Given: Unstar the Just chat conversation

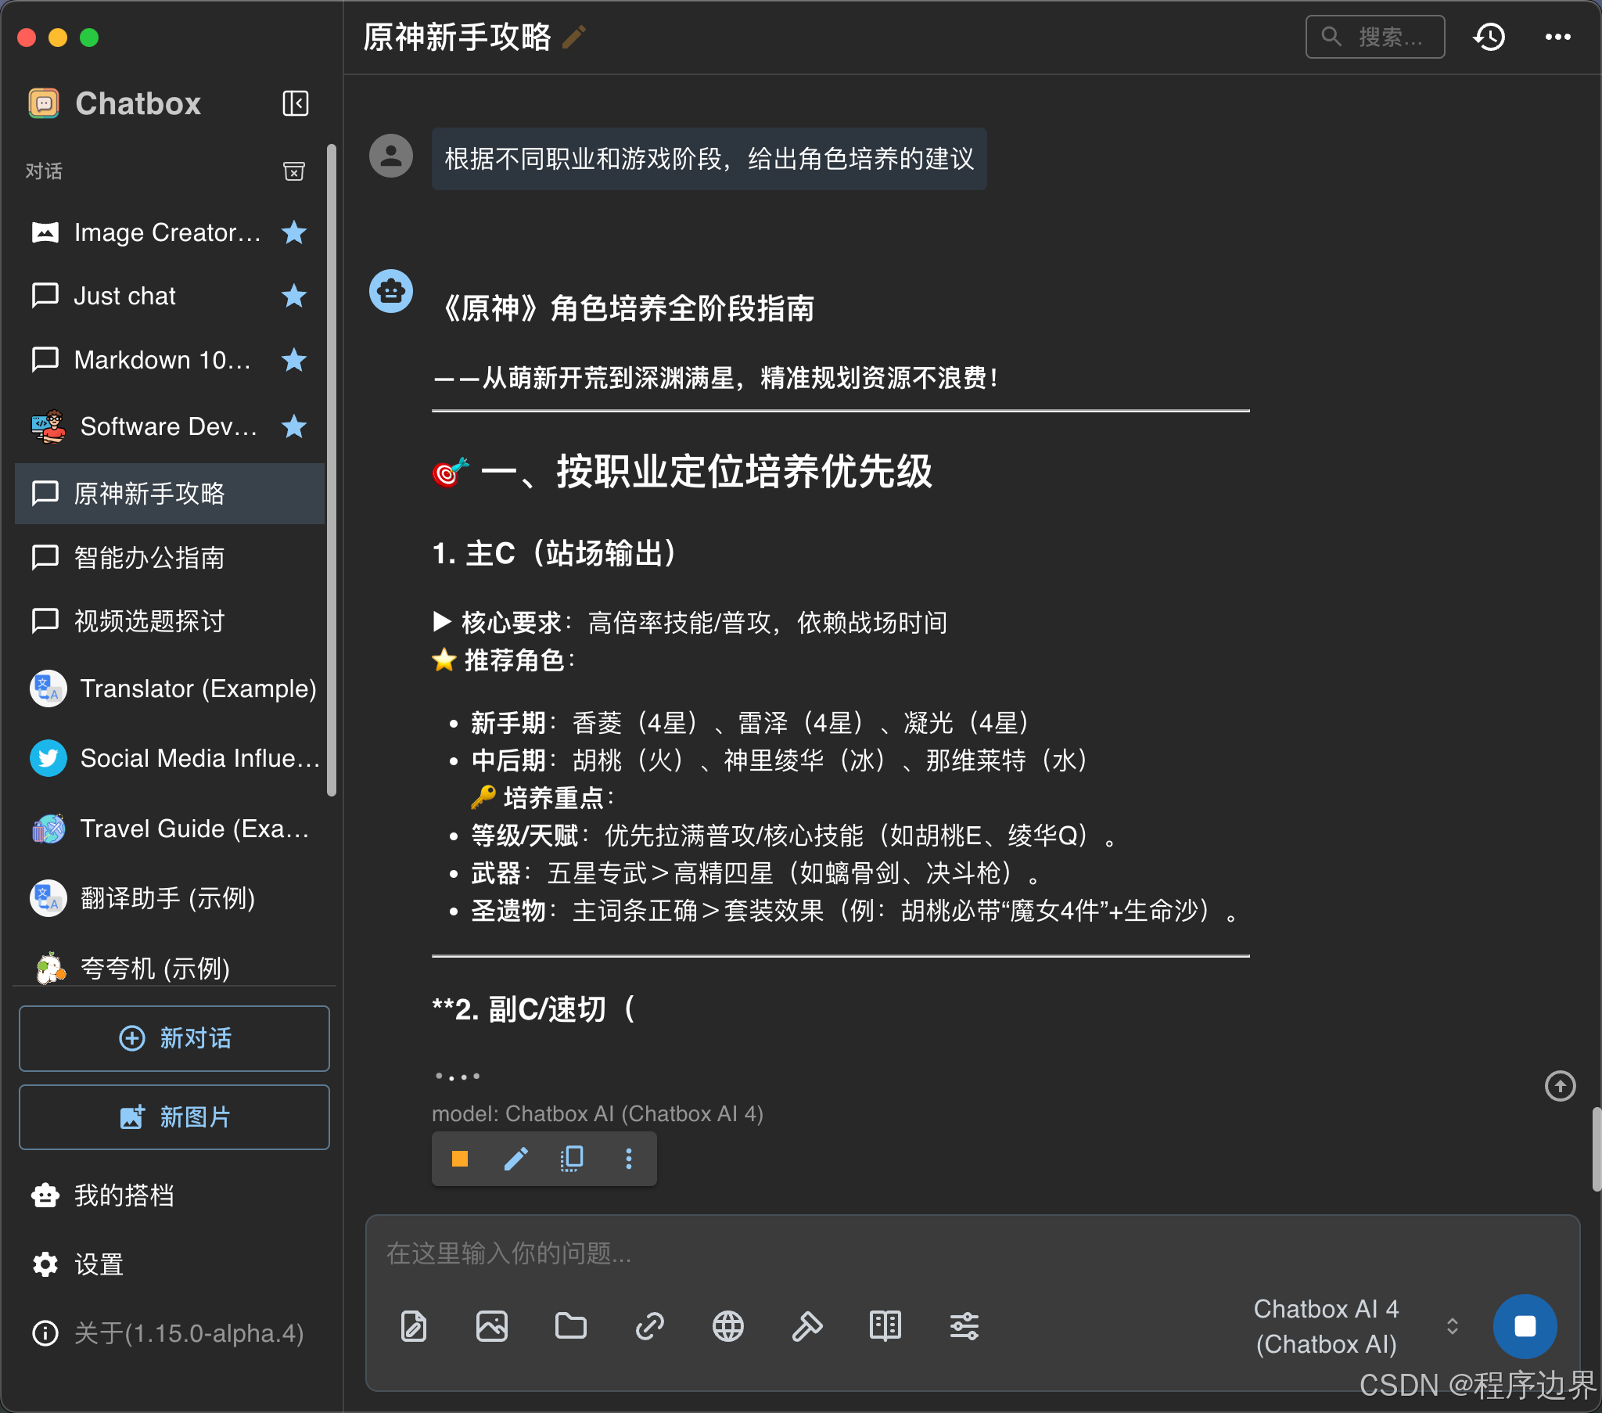Looking at the screenshot, I should click(293, 296).
